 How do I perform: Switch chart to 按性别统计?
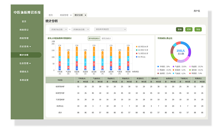[x=106, y=38]
